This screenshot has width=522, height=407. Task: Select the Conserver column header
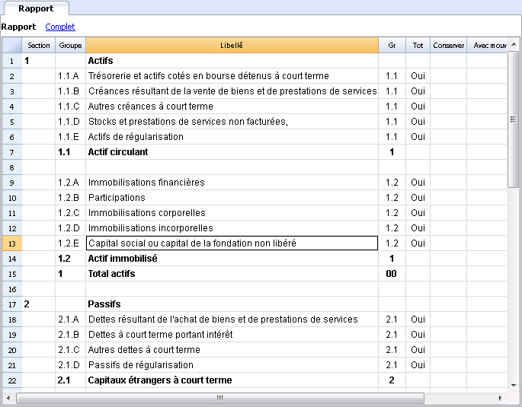coord(448,45)
